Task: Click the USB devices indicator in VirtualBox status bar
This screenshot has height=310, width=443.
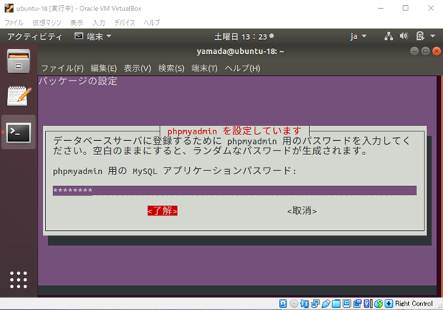Action: click(326, 303)
